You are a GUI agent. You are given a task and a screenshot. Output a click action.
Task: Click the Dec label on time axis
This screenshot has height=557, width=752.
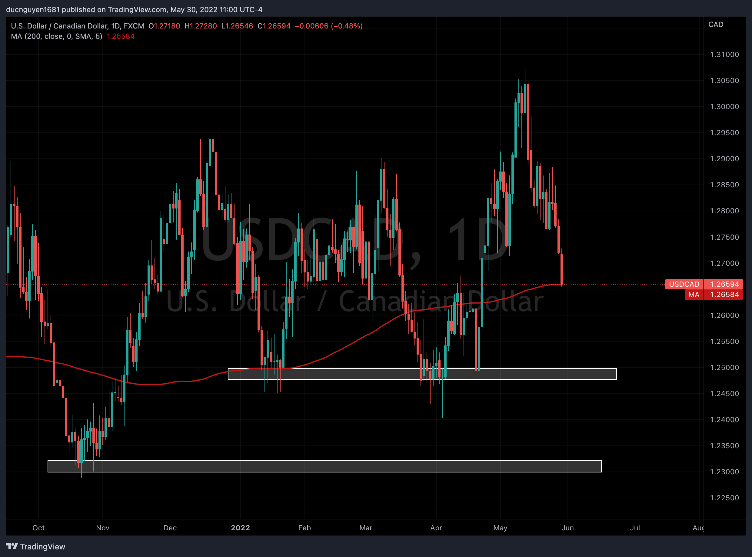pos(170,528)
